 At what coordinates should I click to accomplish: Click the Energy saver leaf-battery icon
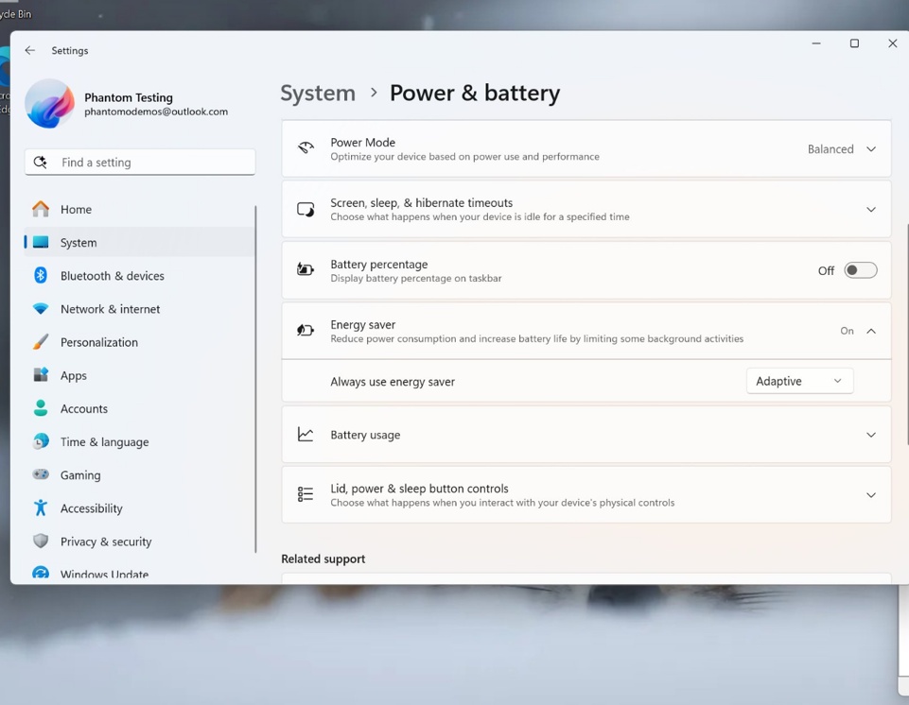coord(306,331)
